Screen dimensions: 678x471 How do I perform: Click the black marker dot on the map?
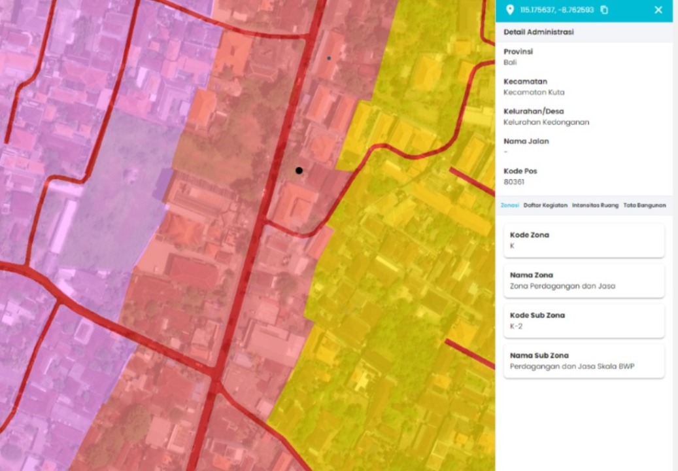(299, 170)
